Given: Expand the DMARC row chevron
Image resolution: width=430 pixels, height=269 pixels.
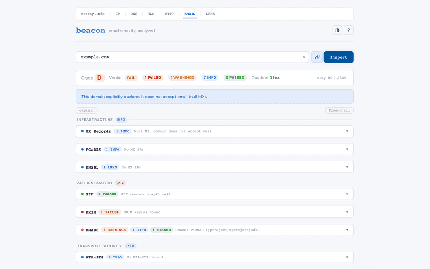Looking at the screenshot, I should coord(347,230).
